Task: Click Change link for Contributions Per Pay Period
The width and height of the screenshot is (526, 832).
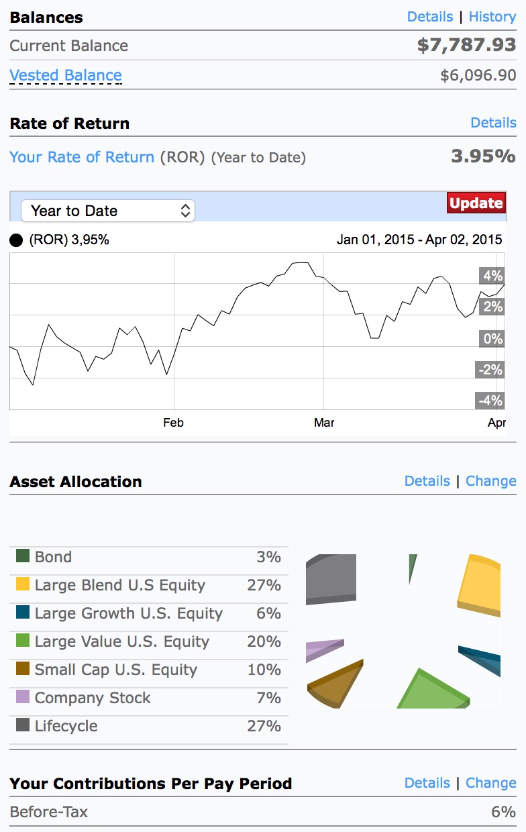Action: click(490, 783)
